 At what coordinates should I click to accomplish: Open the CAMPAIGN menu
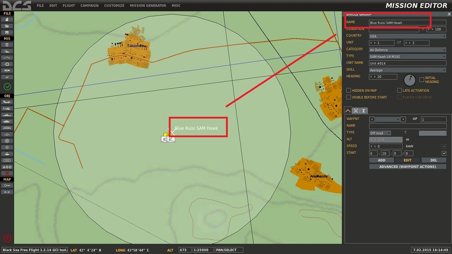pyautogui.click(x=89, y=5)
